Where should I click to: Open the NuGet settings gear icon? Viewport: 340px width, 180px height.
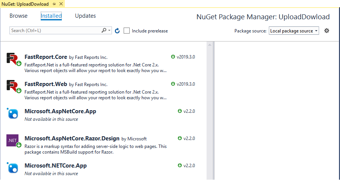326,31
